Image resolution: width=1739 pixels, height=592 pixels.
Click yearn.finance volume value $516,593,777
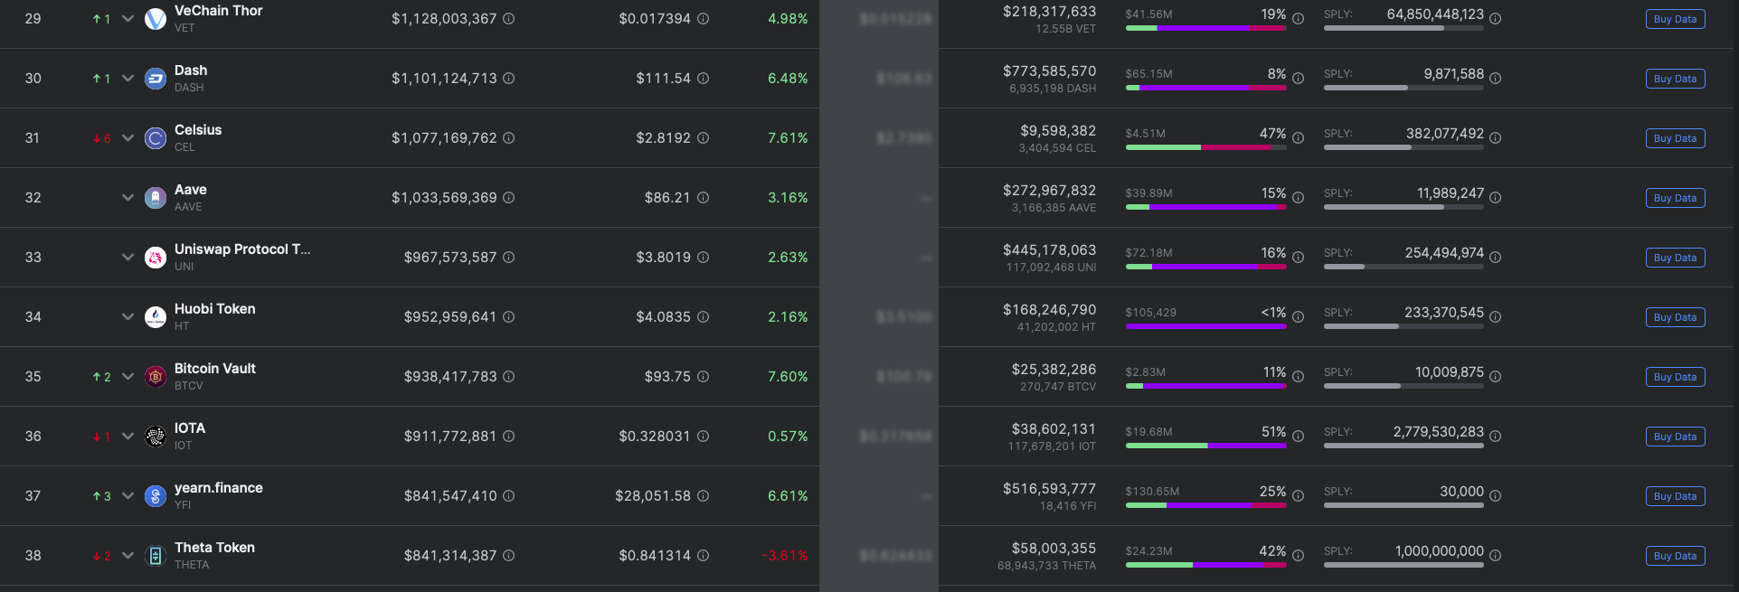[1049, 488]
